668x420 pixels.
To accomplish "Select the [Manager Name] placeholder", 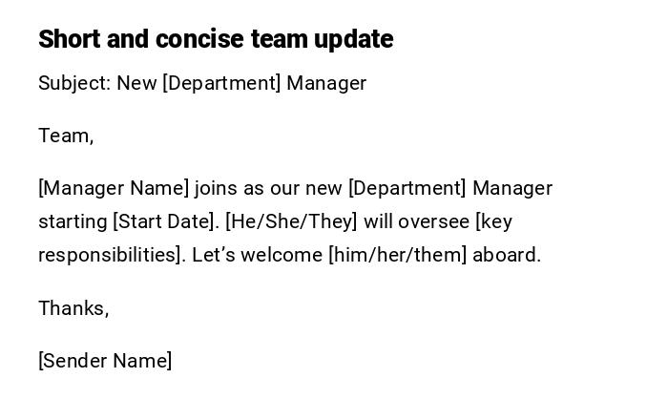I will click(114, 188).
